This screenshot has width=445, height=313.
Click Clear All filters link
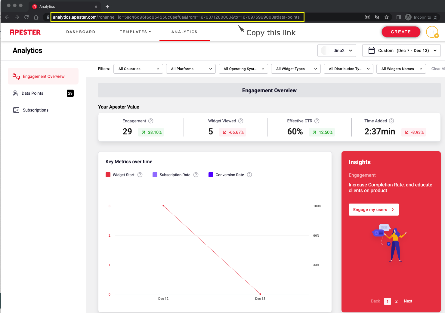(438, 69)
